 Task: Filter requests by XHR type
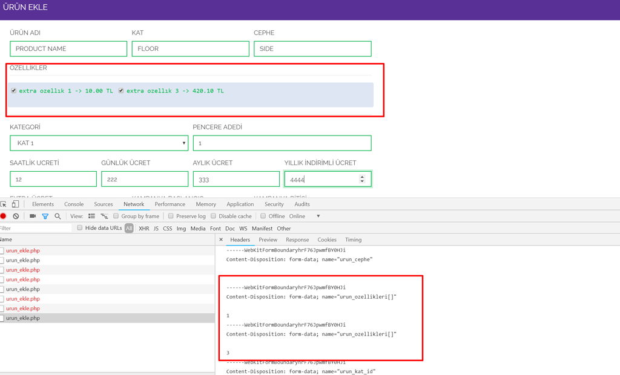tap(143, 228)
